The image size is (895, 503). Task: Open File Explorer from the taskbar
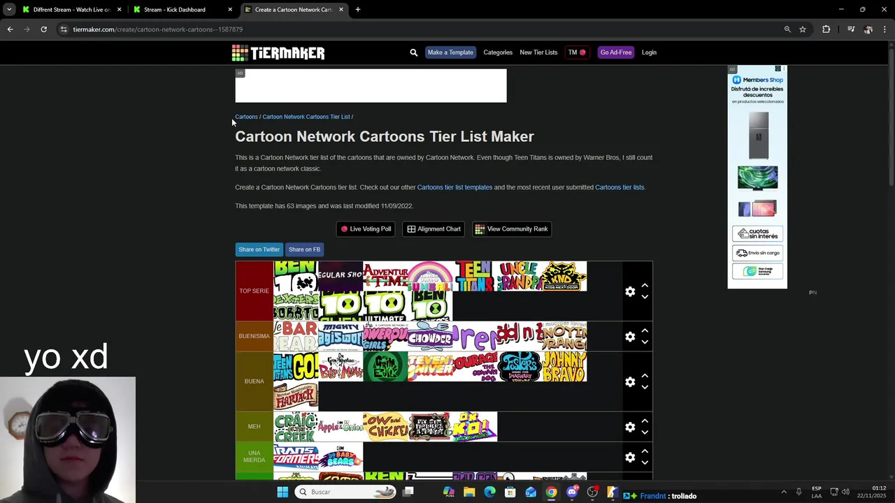[x=469, y=492]
